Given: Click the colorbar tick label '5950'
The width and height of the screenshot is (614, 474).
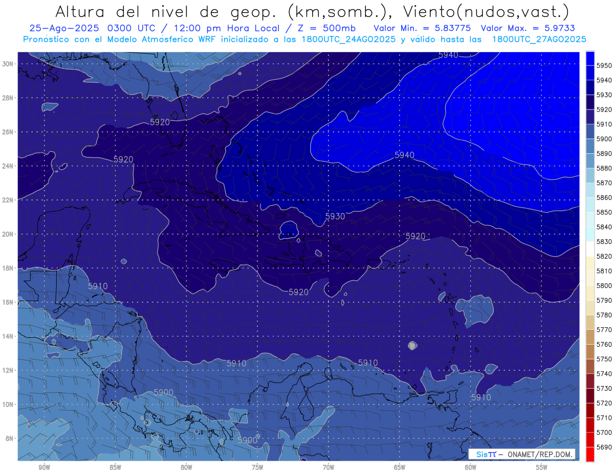Looking at the screenshot, I should coord(605,65).
